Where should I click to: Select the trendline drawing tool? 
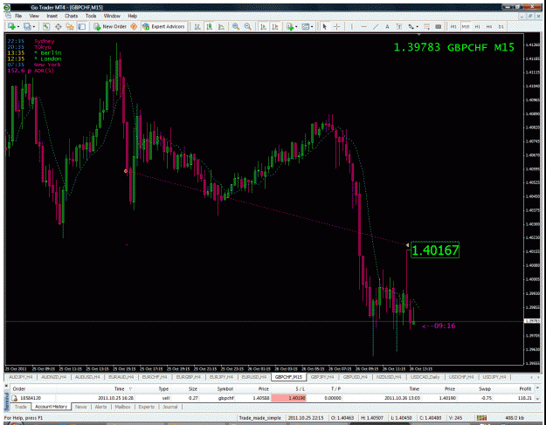point(376,26)
